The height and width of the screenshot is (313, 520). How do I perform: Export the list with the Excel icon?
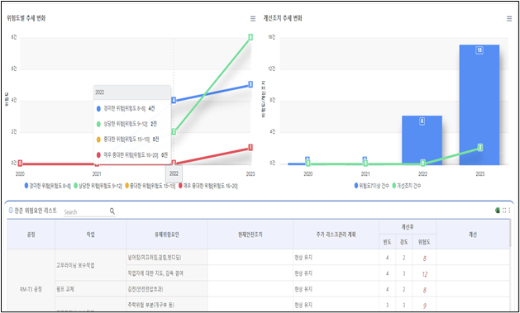click(x=498, y=211)
